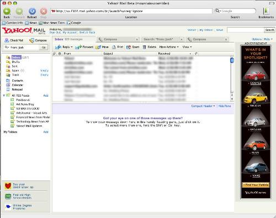Click the browser URL location field
The width and height of the screenshot is (276, 218).
point(131,11)
